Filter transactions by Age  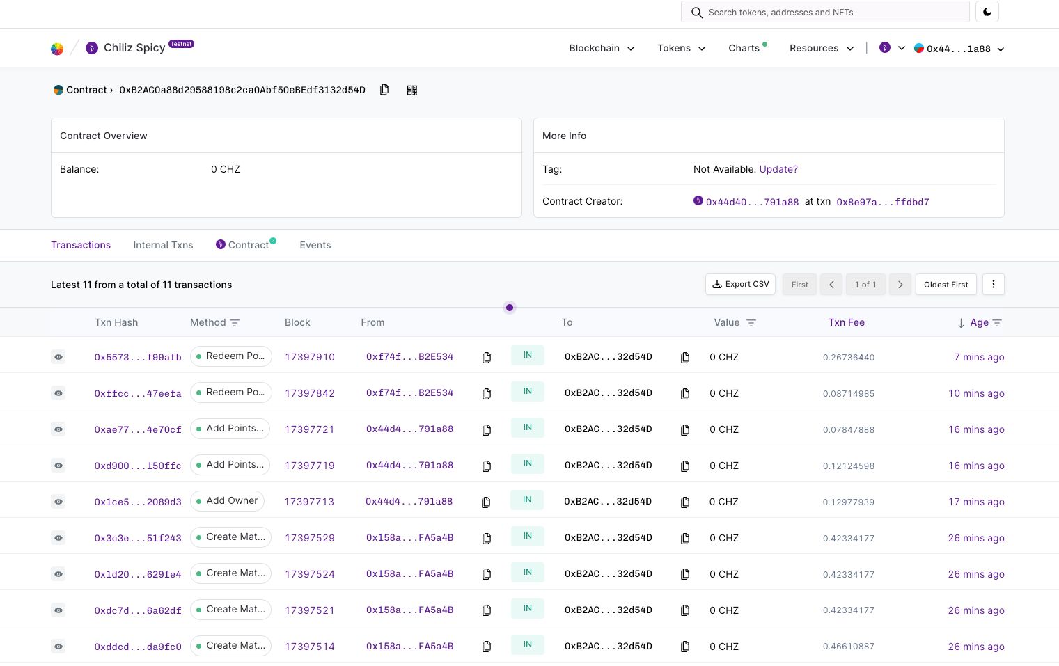[x=997, y=323]
